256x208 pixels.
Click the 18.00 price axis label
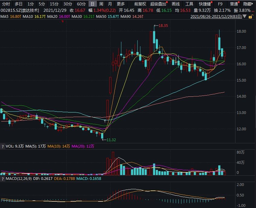tap(241, 31)
